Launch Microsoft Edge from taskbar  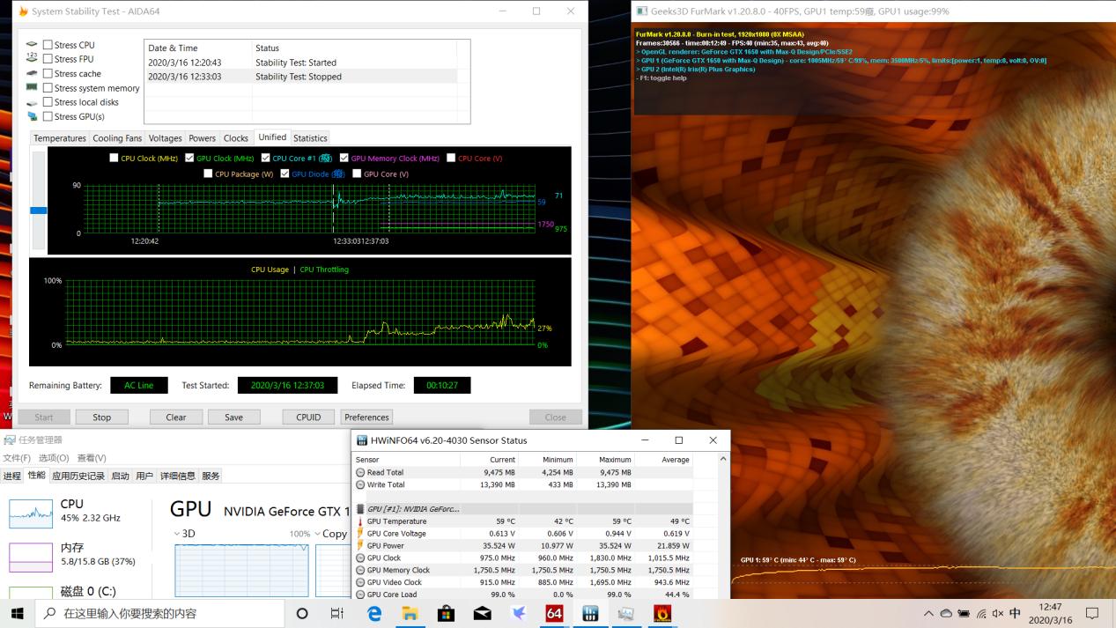pyautogui.click(x=374, y=613)
